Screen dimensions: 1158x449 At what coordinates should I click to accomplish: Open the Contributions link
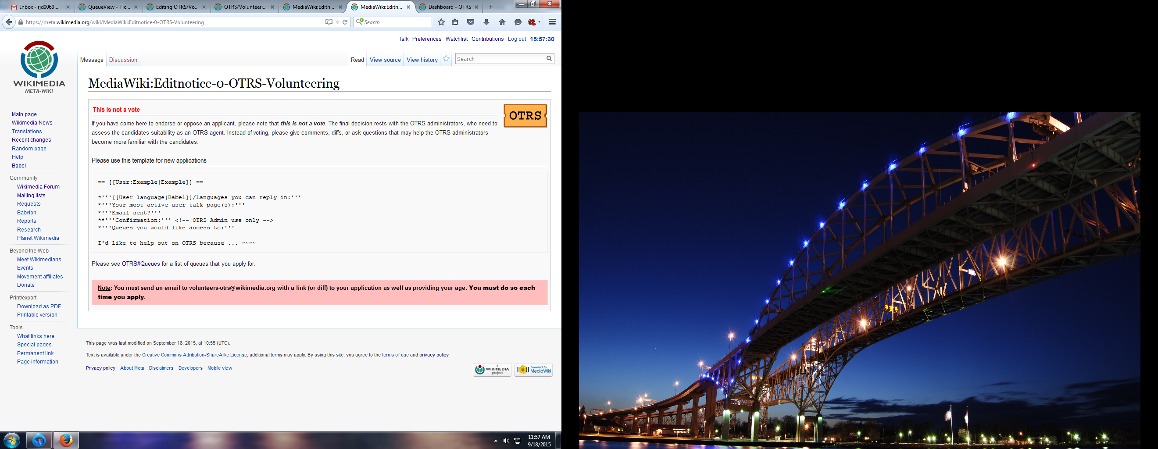(487, 39)
